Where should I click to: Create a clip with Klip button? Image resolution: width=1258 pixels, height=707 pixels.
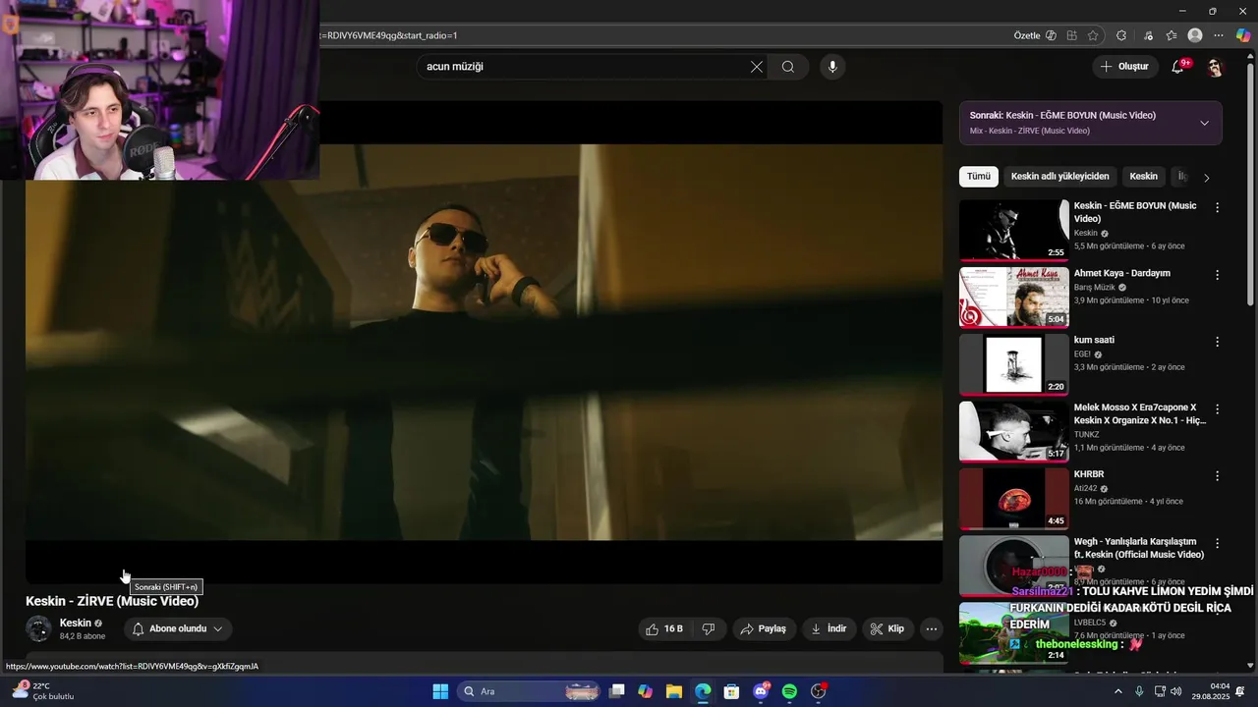pyautogui.click(x=887, y=628)
